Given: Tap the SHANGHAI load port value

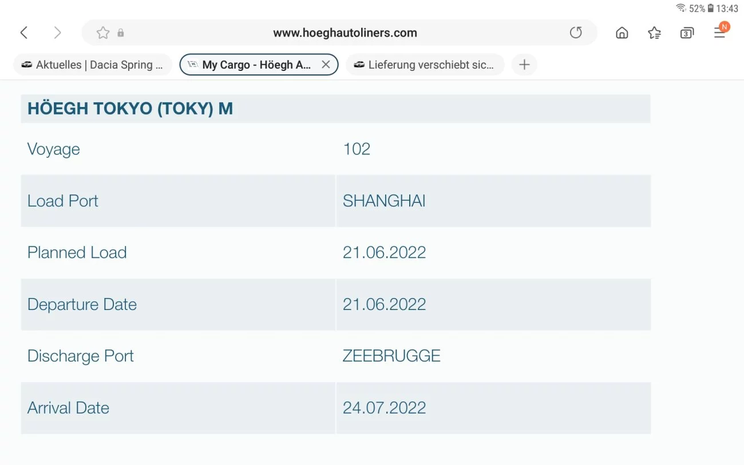Looking at the screenshot, I should [x=384, y=201].
